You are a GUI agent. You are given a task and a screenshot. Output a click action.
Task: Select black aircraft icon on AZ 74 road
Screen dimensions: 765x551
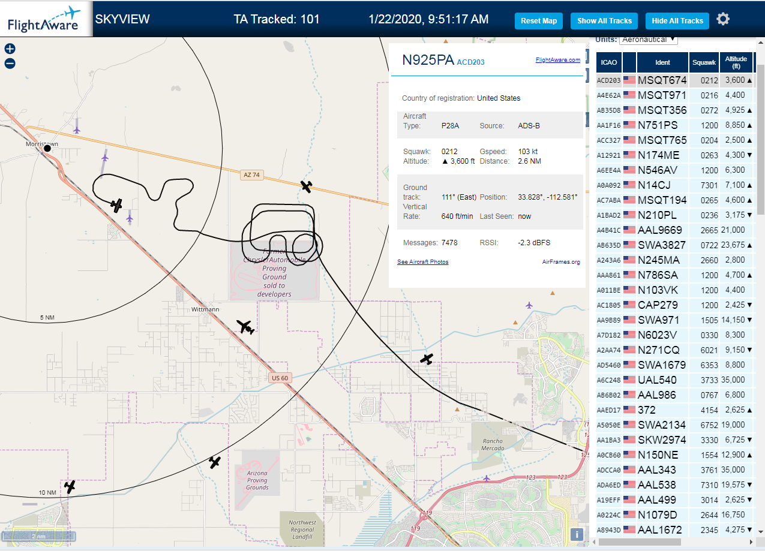pyautogui.click(x=307, y=186)
